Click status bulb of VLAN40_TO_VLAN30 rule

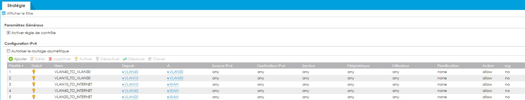point(34,71)
